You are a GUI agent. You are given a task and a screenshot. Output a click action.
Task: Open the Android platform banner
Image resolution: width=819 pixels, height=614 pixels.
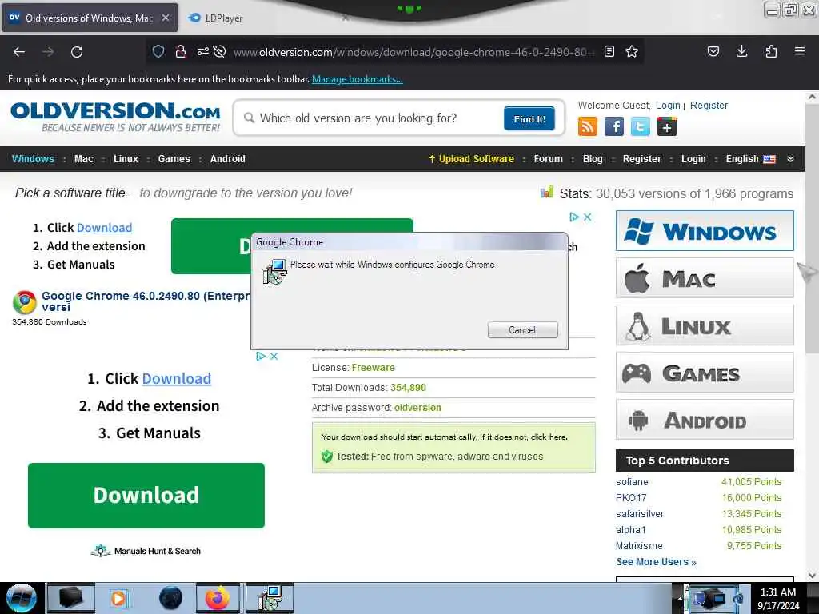coord(705,420)
